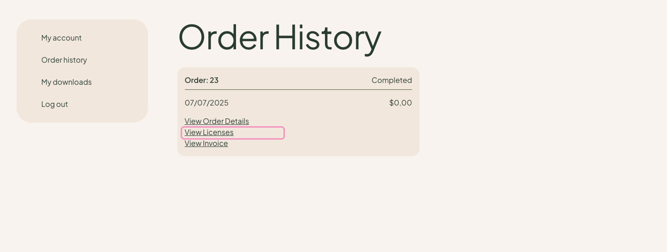Visit the My account section
The height and width of the screenshot is (252, 667).
click(61, 38)
